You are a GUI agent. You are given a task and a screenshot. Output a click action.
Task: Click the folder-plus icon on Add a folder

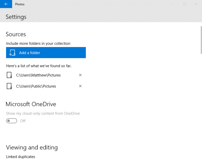click(x=12, y=53)
